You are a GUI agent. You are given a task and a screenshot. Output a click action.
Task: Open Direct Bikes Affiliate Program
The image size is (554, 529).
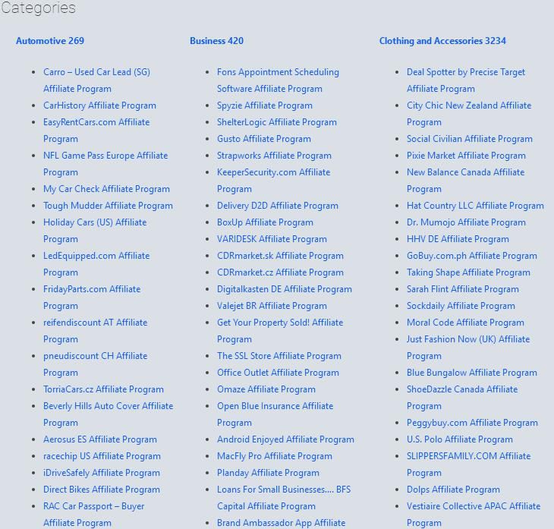click(102, 490)
